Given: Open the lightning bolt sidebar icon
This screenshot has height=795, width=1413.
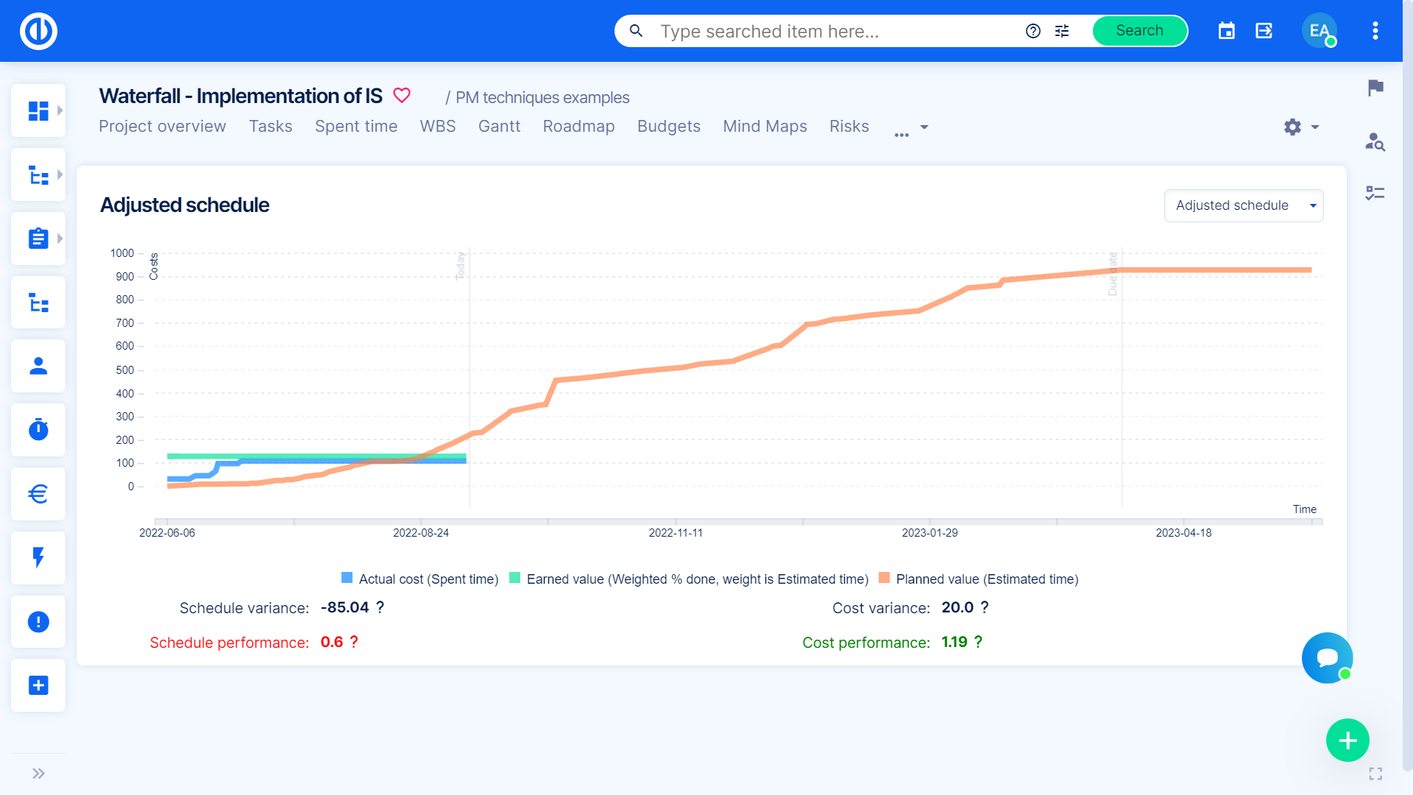Looking at the screenshot, I should pyautogui.click(x=38, y=558).
